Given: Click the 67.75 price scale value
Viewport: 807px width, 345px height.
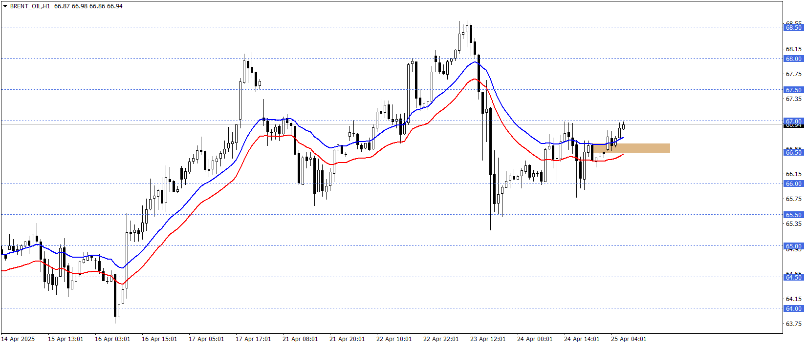Looking at the screenshot, I should (x=793, y=74).
